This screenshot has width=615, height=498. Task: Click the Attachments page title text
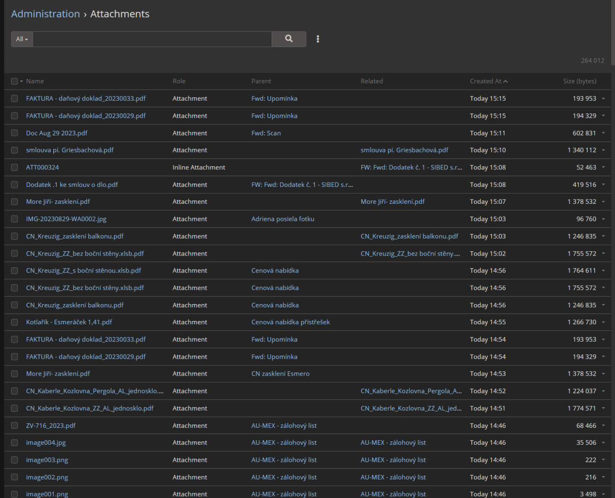point(120,14)
